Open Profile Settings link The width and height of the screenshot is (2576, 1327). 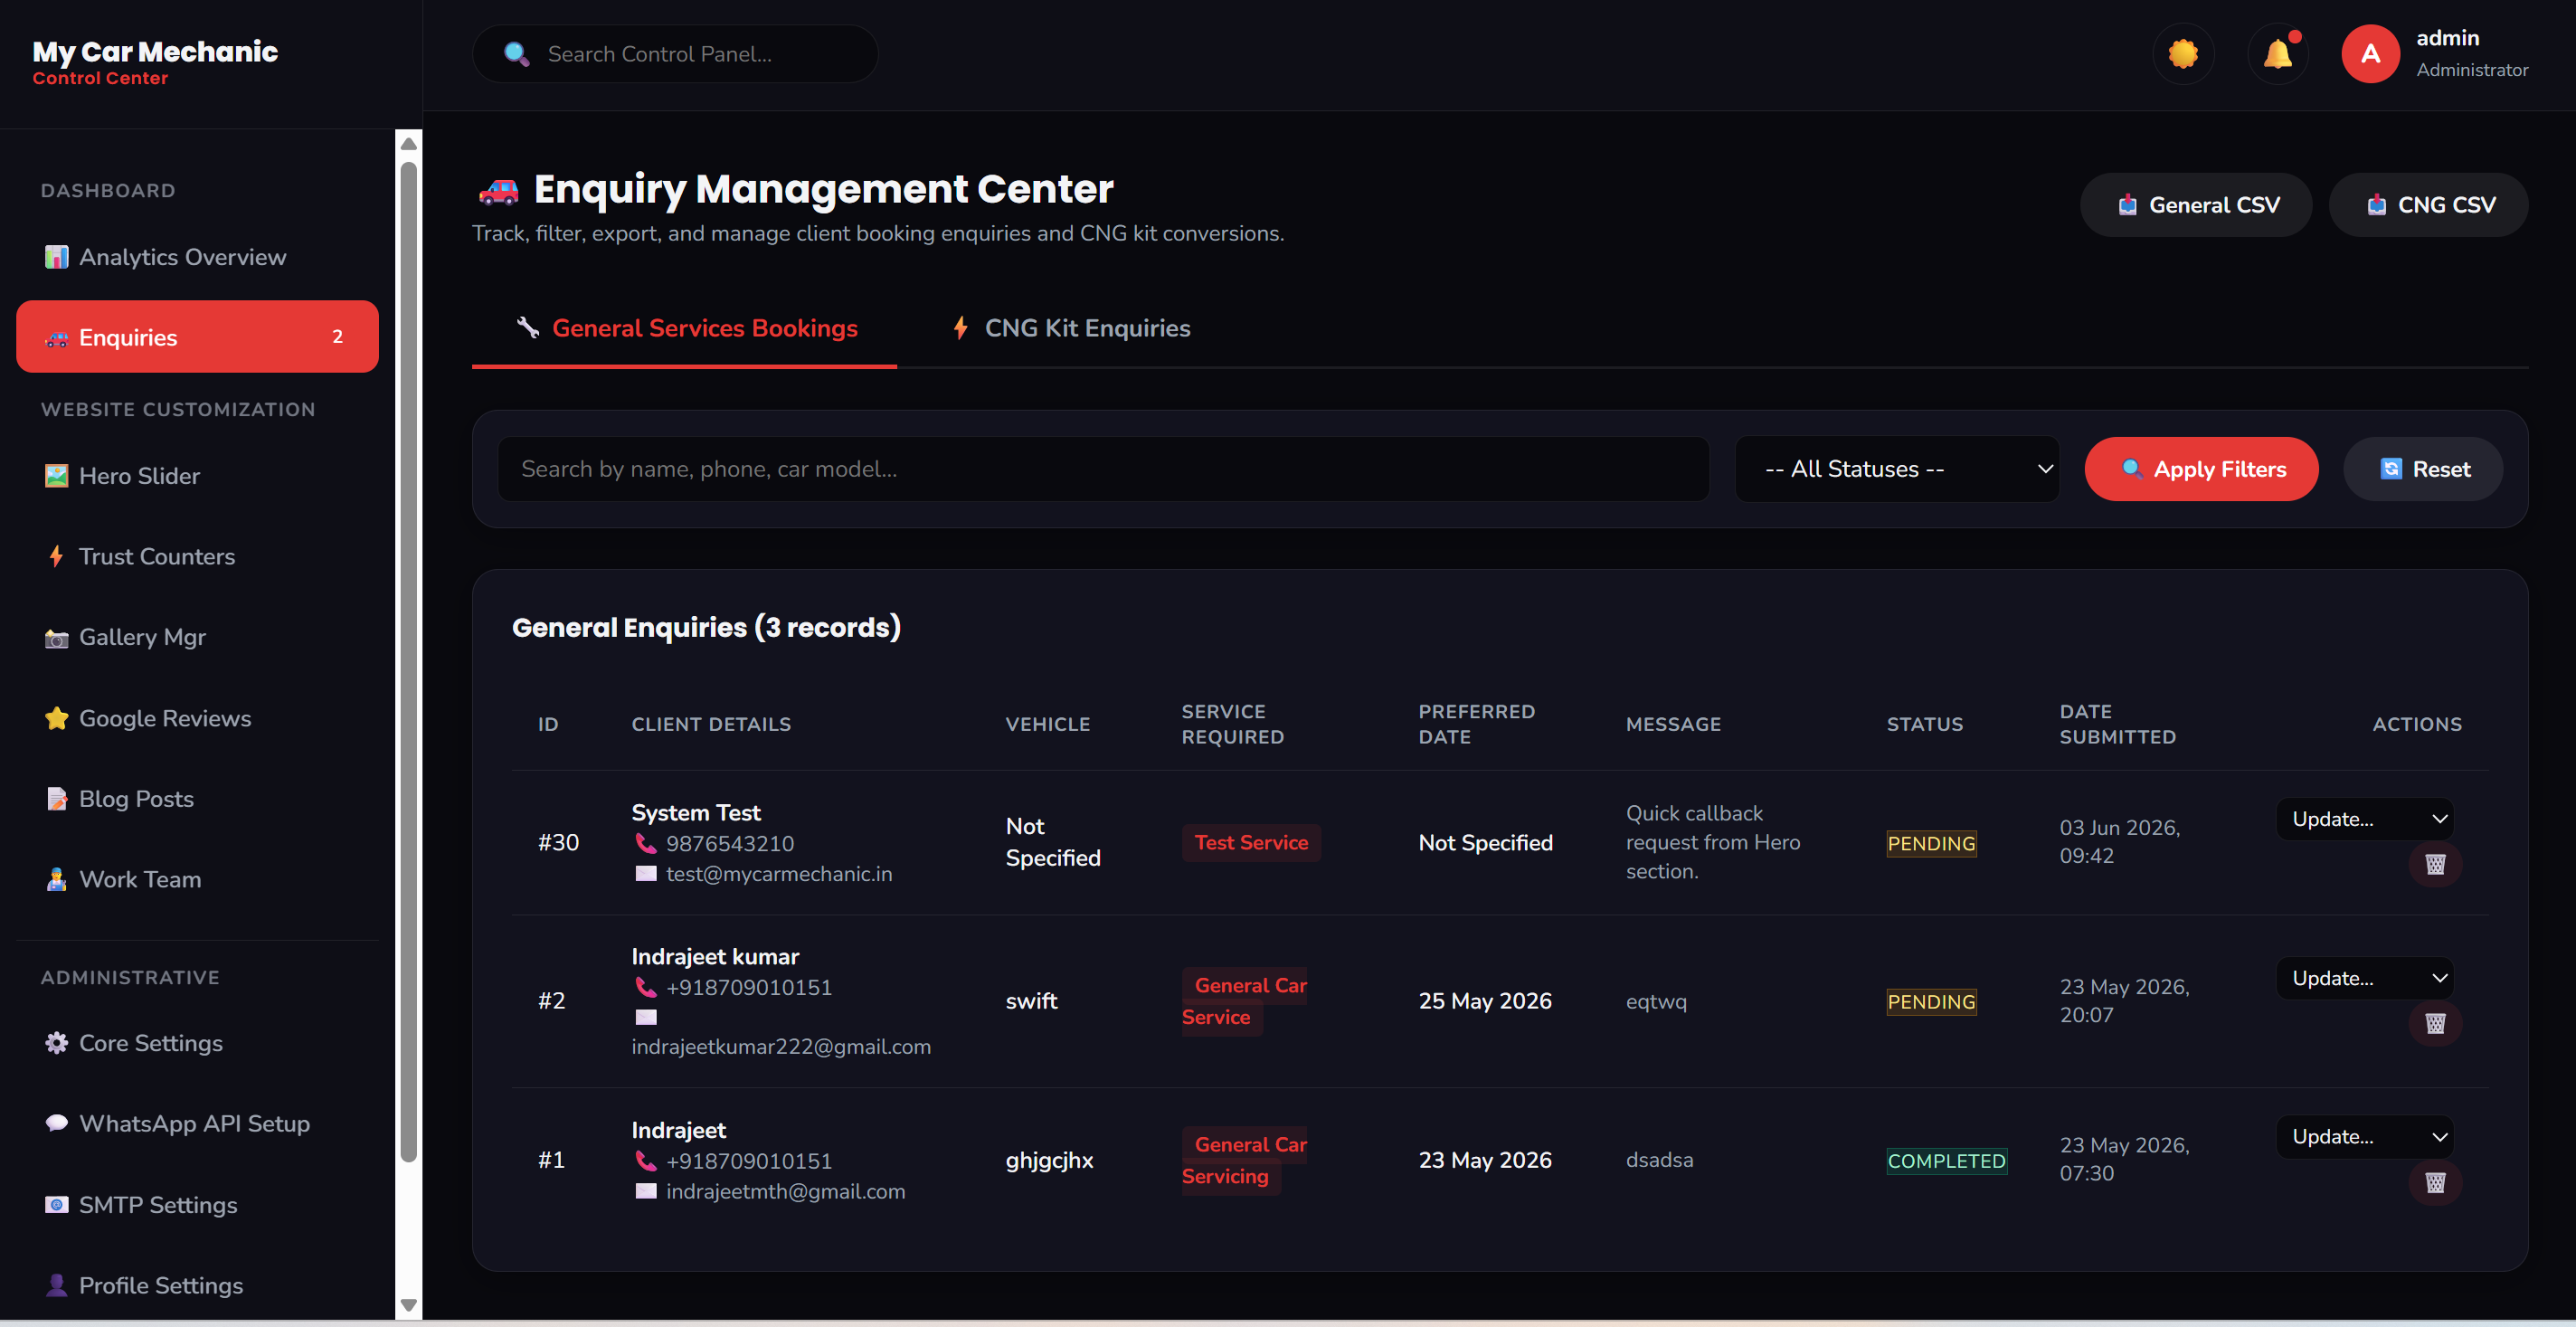197,1286
